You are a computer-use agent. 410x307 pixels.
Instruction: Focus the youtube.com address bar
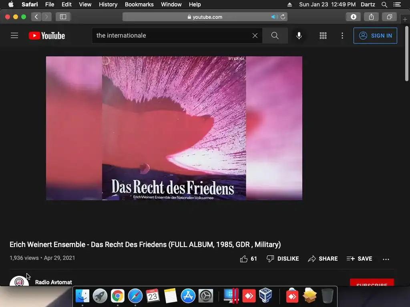(x=205, y=17)
